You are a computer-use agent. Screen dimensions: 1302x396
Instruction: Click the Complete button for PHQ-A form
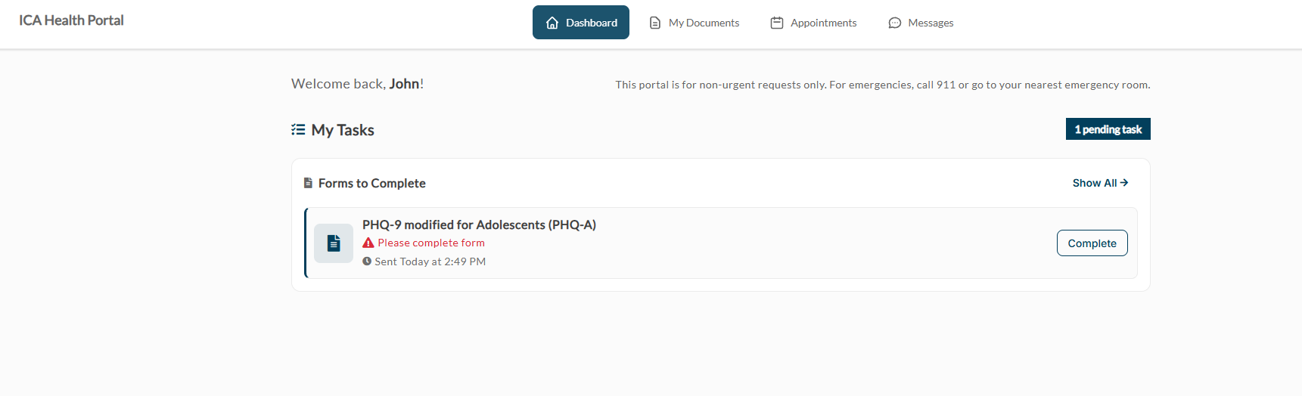click(x=1092, y=243)
